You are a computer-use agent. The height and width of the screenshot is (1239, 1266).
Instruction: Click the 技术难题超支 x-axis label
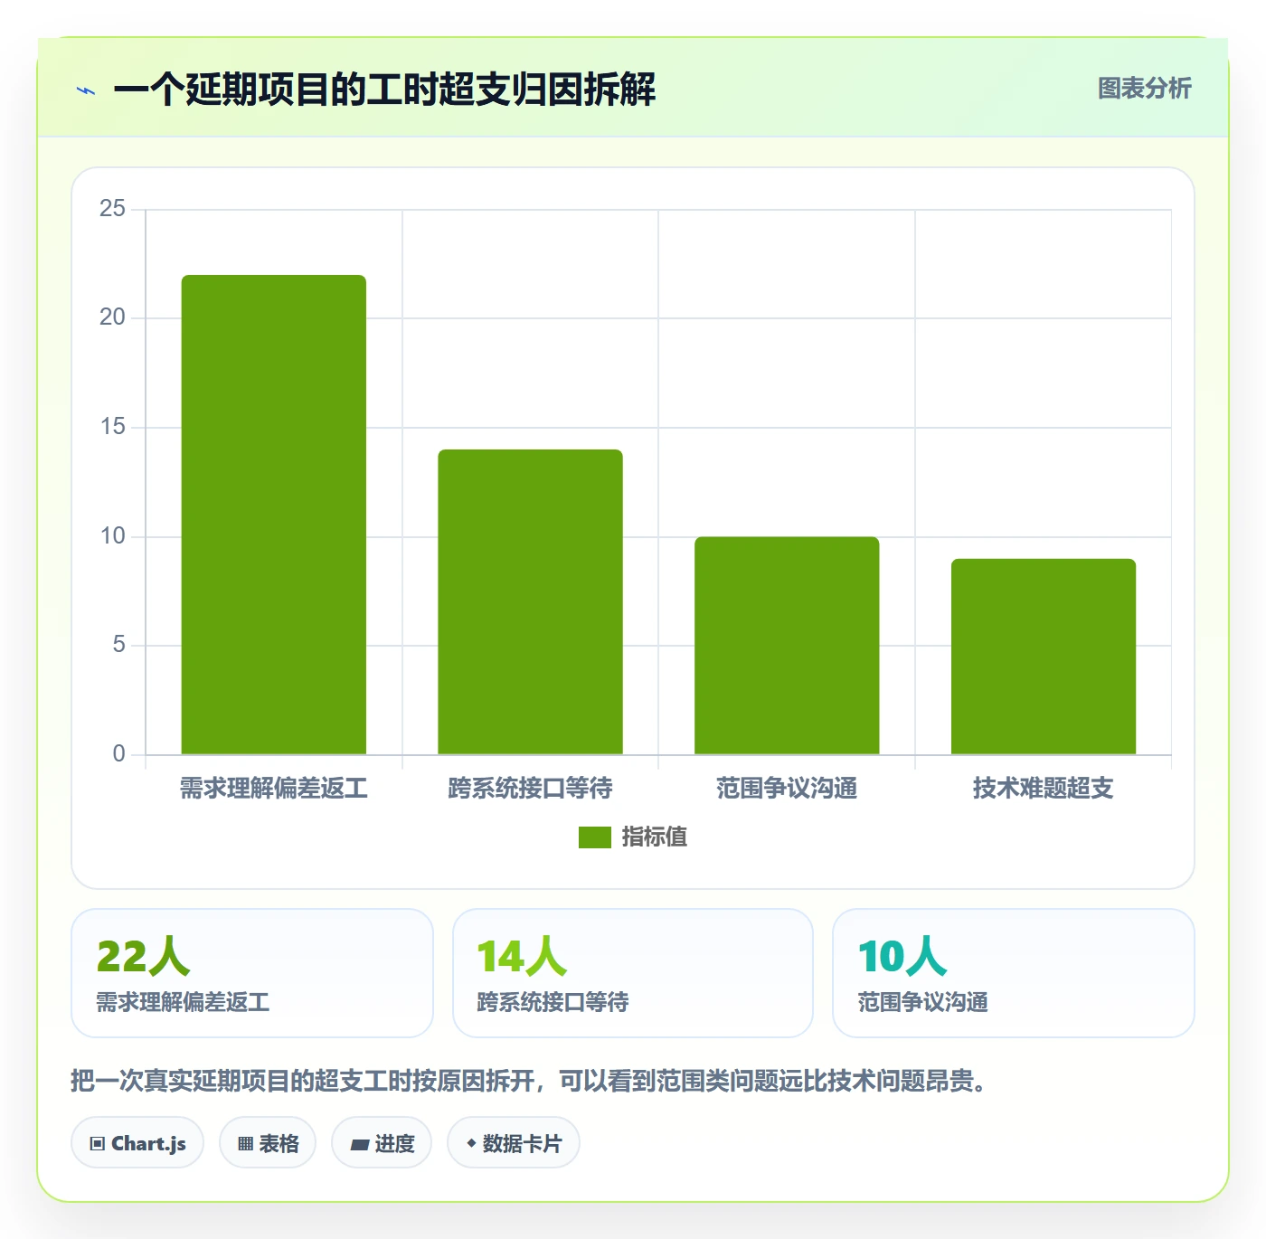(1044, 789)
